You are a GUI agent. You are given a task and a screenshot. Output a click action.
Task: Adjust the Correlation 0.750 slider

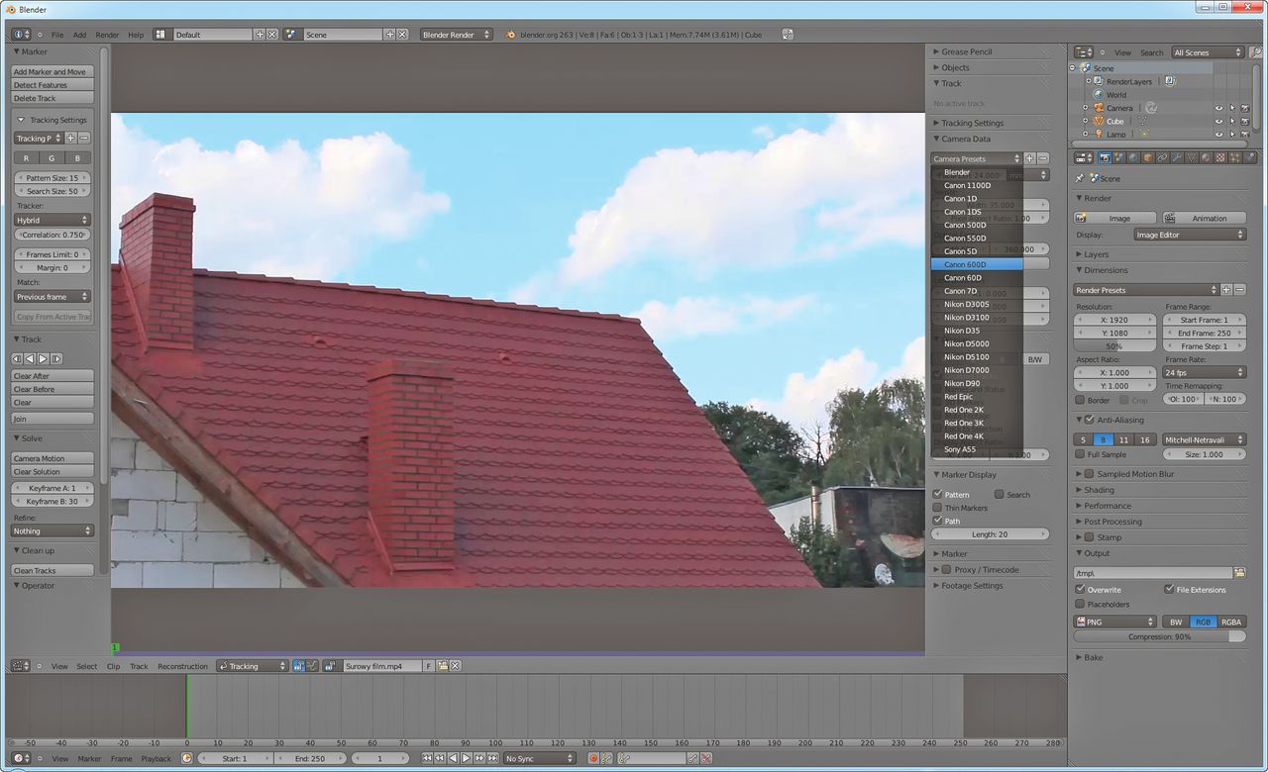52,235
